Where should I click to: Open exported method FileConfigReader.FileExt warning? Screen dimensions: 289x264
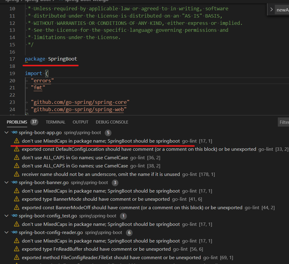coord(111,258)
